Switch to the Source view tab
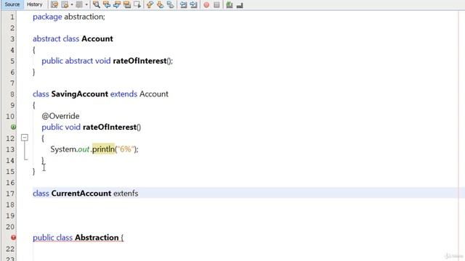Image resolution: width=465 pixels, height=261 pixels. (12, 4)
